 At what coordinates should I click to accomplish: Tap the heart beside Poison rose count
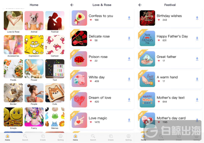91,61
